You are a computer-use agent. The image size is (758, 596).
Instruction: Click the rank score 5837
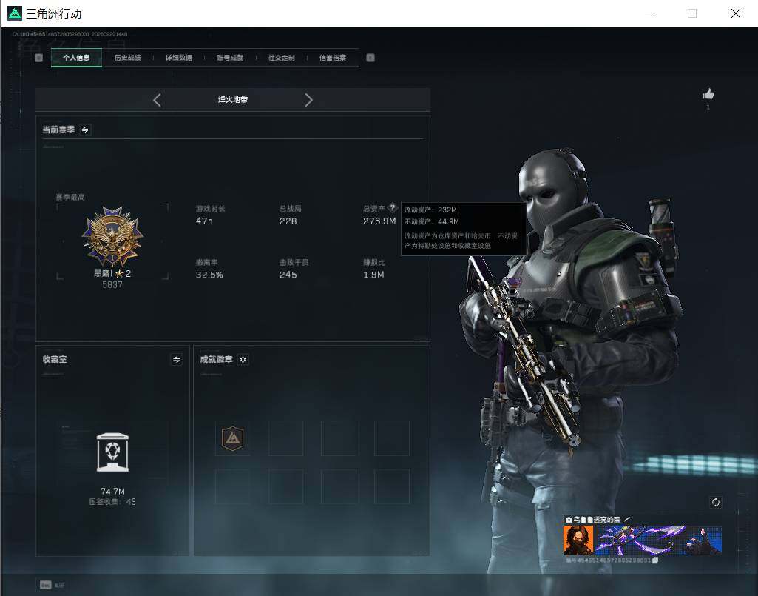coord(112,285)
